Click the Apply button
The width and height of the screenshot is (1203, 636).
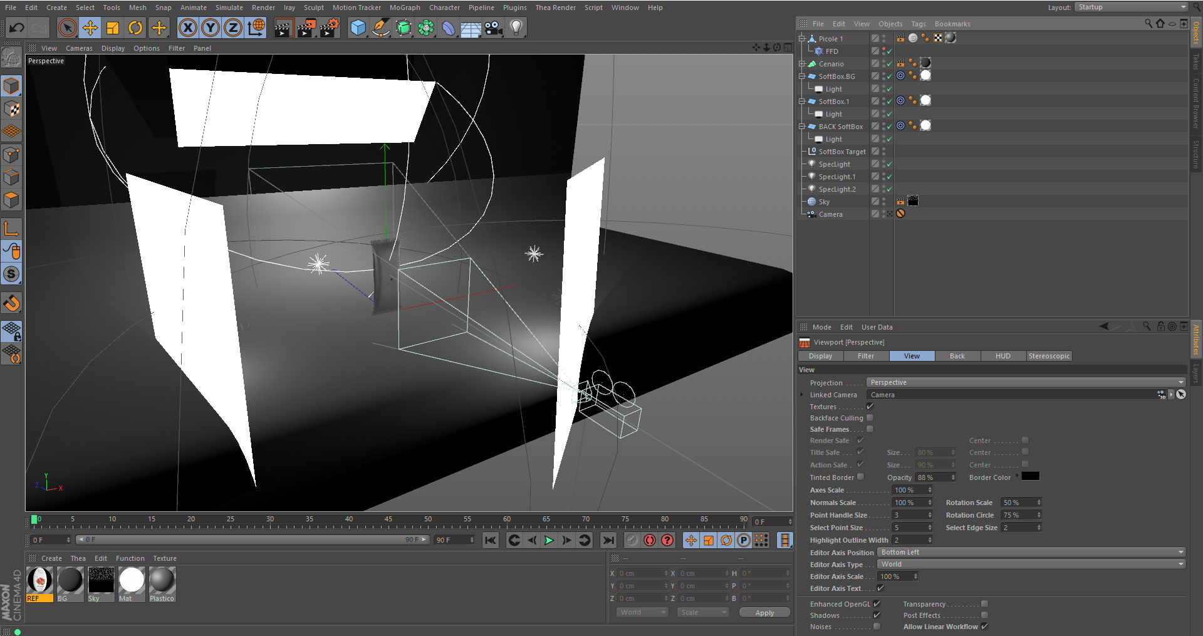(764, 613)
